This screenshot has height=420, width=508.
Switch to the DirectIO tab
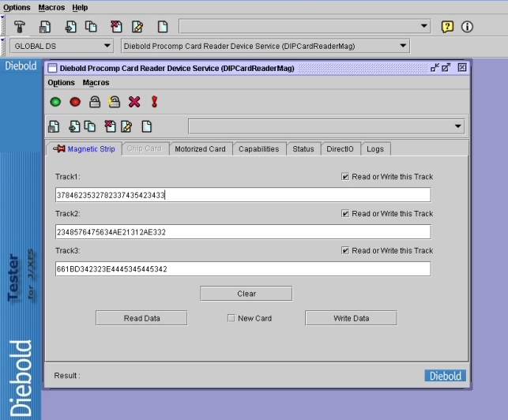coord(340,149)
